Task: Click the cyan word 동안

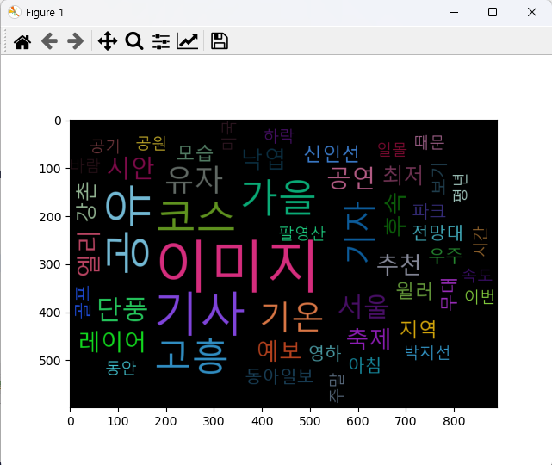Action: (121, 368)
